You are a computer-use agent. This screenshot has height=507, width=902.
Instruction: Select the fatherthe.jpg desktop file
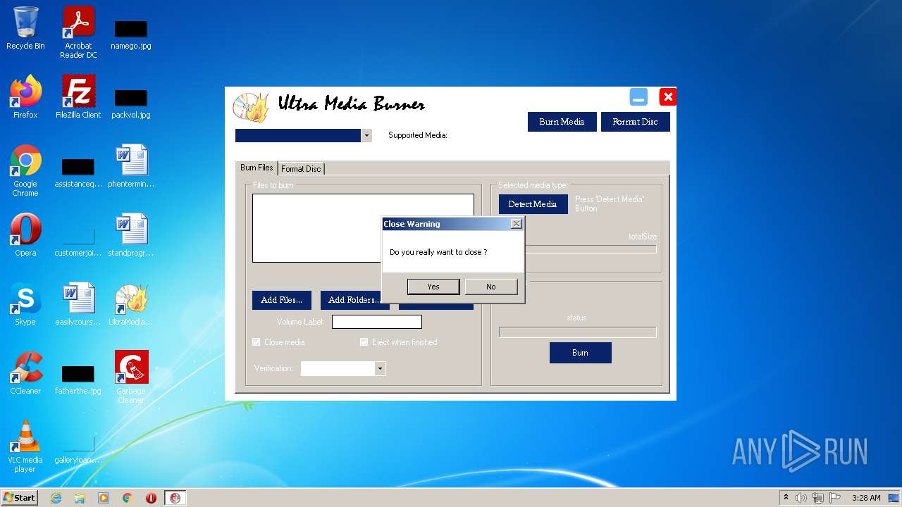tap(78, 378)
